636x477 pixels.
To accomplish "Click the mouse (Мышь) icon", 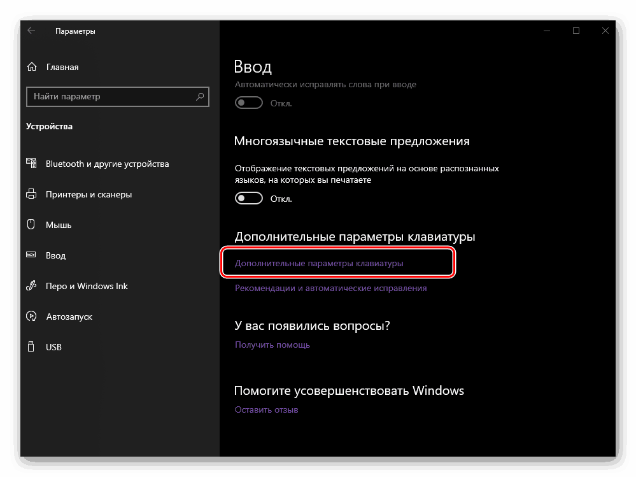I will click(31, 225).
